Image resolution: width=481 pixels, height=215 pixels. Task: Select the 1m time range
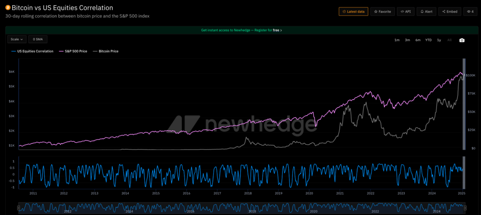coord(397,40)
